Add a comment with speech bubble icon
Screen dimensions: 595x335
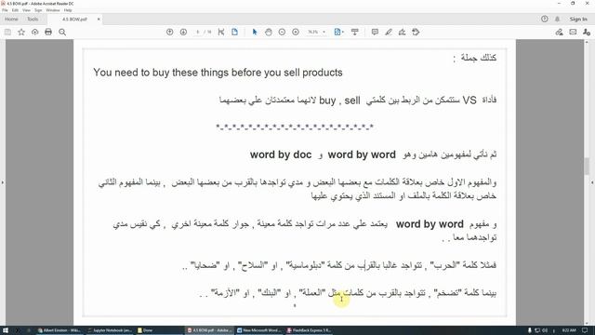375,33
